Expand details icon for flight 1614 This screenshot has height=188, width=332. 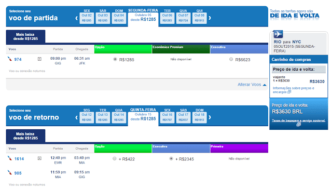click(39, 158)
